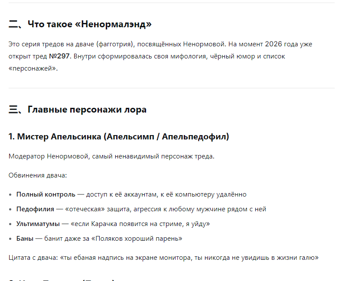The height and width of the screenshot is (281, 349).
Task: Click the text «Поляков хороший парень»
Action: click(x=137, y=239)
